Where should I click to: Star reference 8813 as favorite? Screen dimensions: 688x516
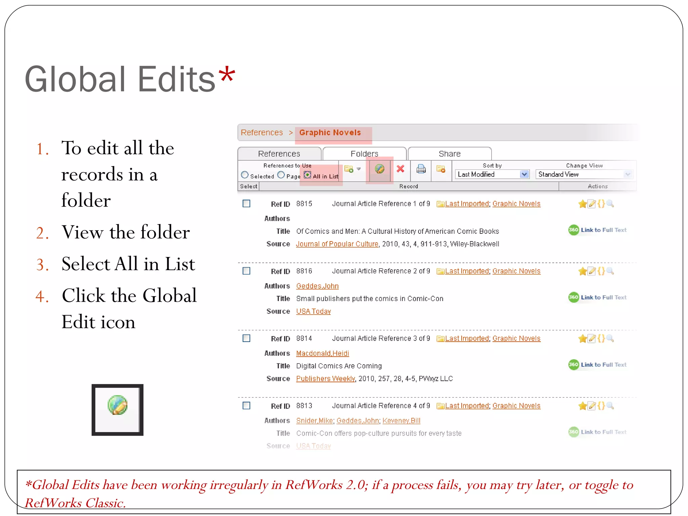pyautogui.click(x=583, y=406)
